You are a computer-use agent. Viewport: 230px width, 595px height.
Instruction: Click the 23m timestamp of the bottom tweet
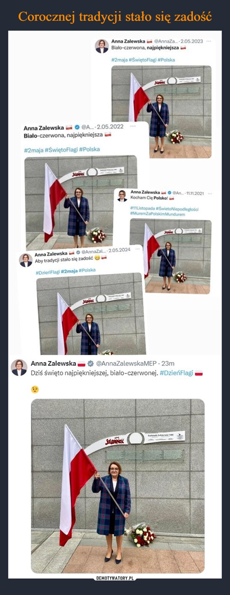pyautogui.click(x=169, y=363)
